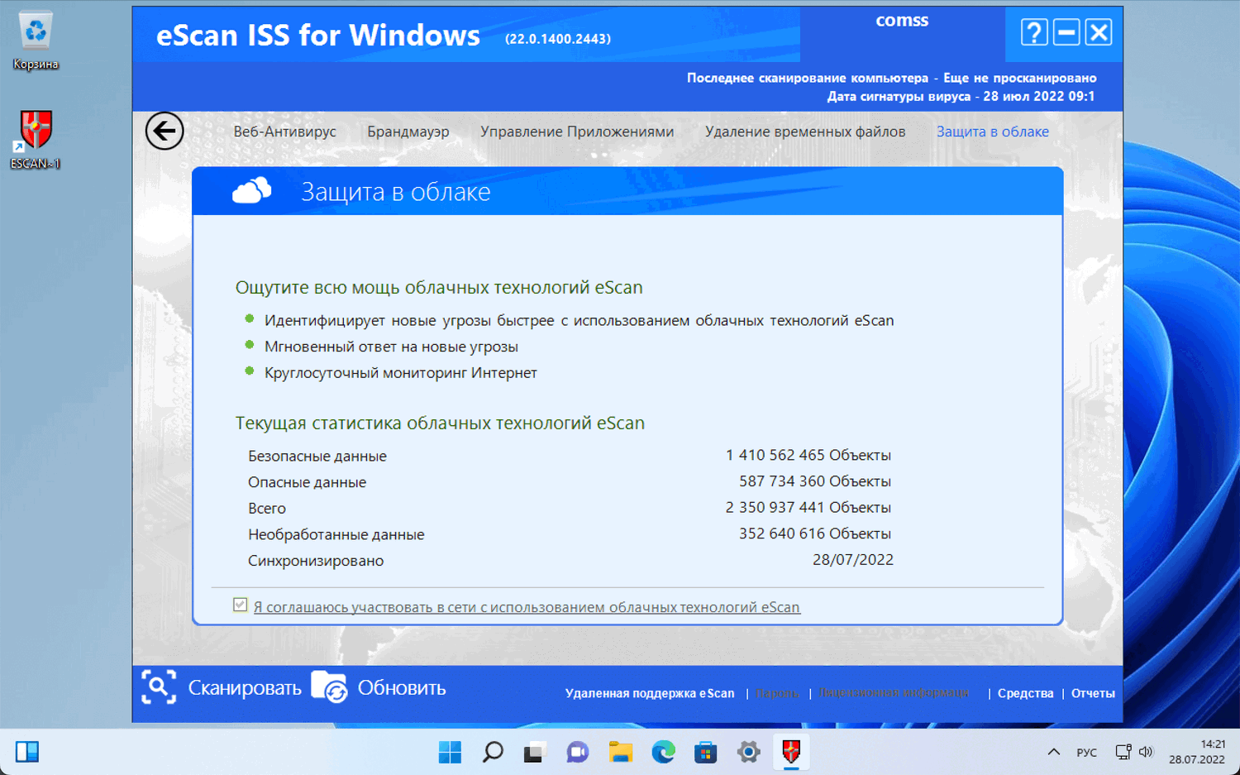This screenshot has height=775, width=1240.
Task: Click the volume speaker icon in the tray
Action: tap(1146, 752)
